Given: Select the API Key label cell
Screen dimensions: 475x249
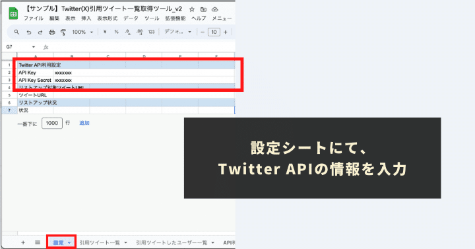Looking at the screenshot, I should 36,73.
